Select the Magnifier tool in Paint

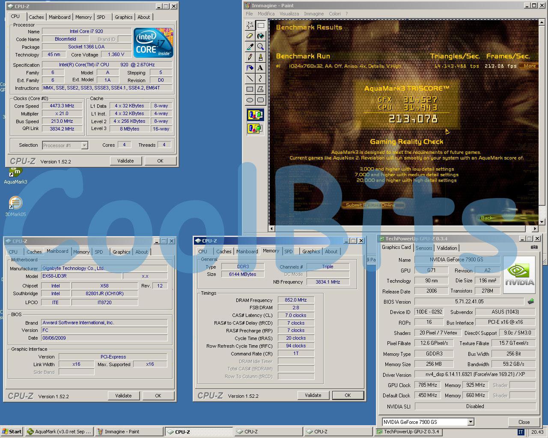260,47
